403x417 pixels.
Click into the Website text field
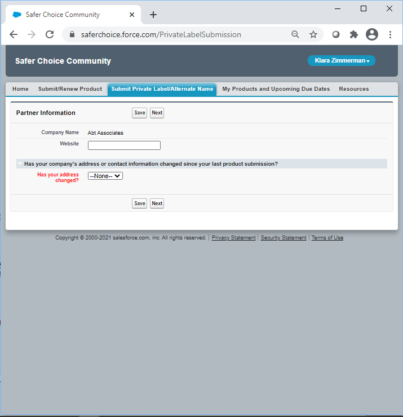[124, 145]
